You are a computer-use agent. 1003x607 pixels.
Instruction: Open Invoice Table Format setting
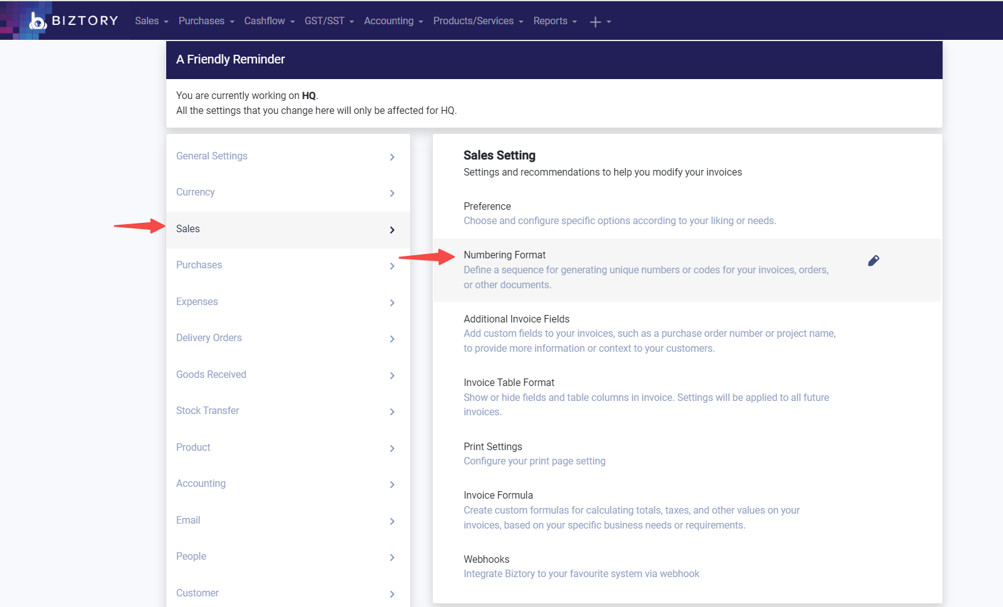(509, 382)
